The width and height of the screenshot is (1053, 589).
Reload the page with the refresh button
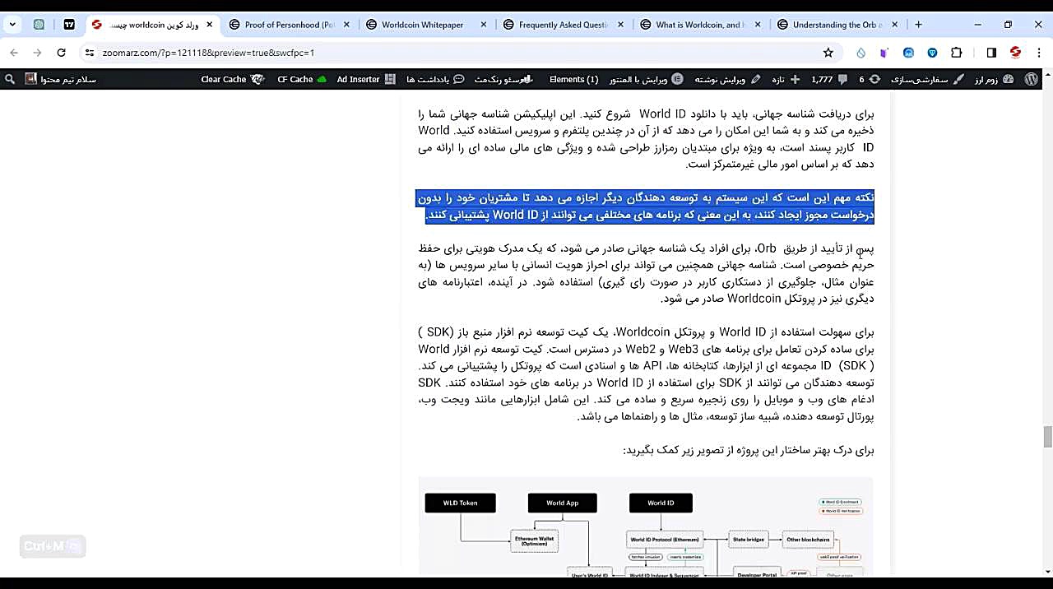point(61,53)
